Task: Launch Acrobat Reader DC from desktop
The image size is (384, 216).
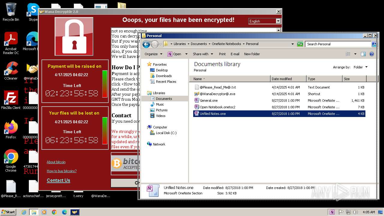Action: [11, 43]
